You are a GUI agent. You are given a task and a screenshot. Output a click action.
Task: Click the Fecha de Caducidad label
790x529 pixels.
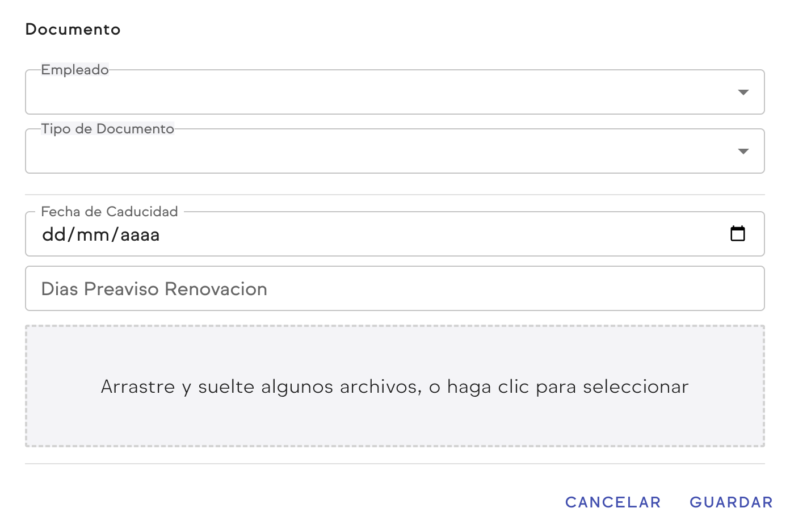110,212
